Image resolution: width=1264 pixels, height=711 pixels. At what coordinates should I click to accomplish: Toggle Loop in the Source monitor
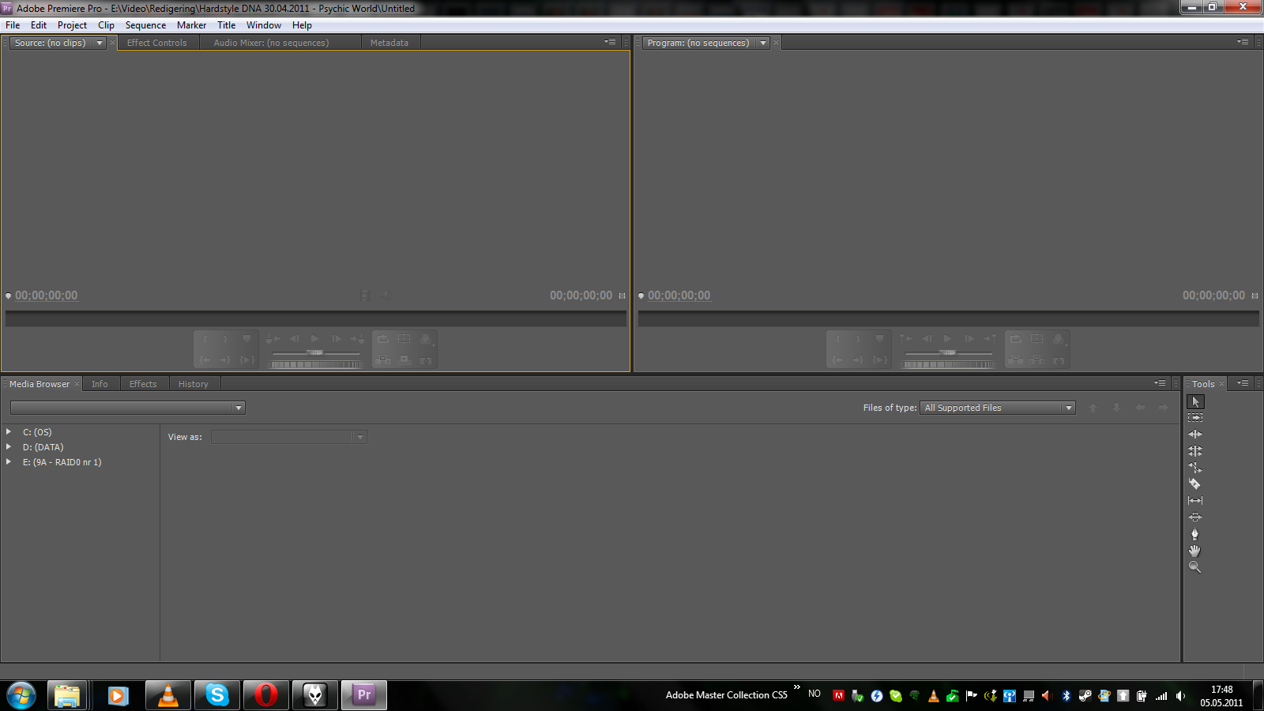click(383, 339)
